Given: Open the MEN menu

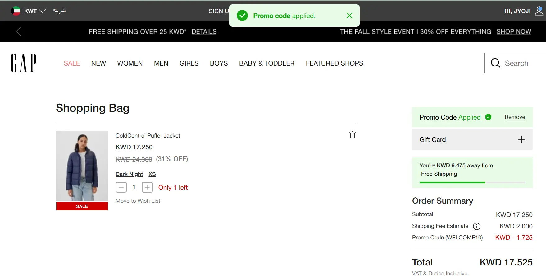Looking at the screenshot, I should 161,63.
